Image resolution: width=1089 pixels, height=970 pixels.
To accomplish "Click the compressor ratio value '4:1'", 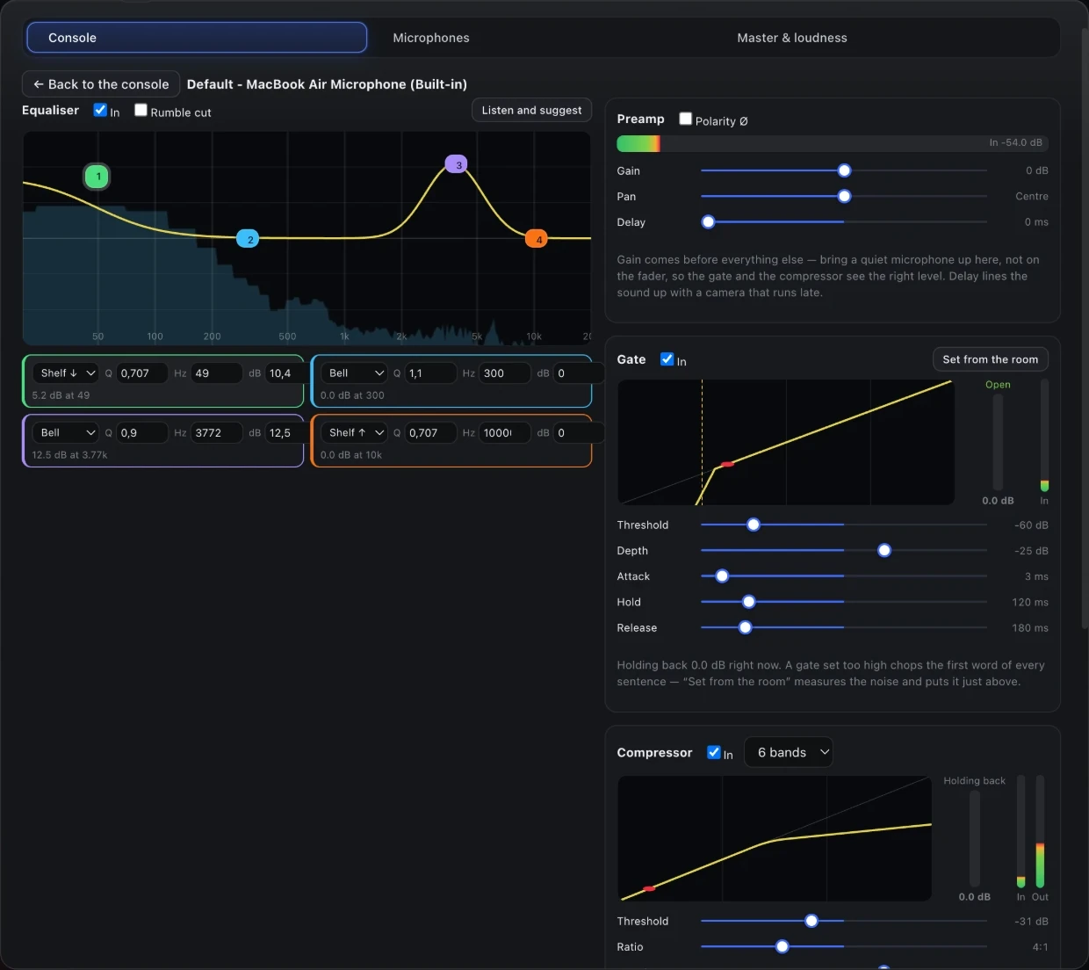I will (x=1041, y=947).
